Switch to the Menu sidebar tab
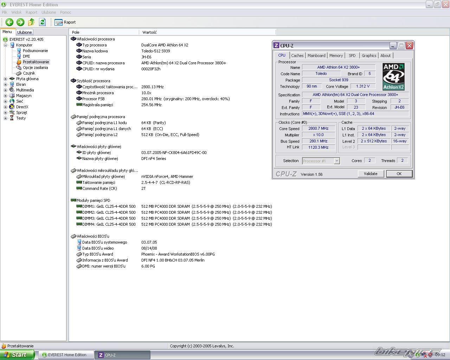 [x=7, y=32]
